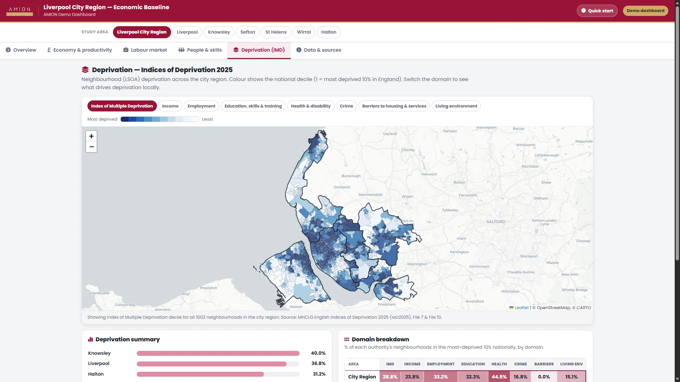Select Wirral study area
This screenshot has width=680, height=382.
point(304,32)
